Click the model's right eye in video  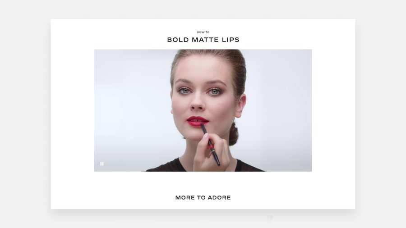185,91
